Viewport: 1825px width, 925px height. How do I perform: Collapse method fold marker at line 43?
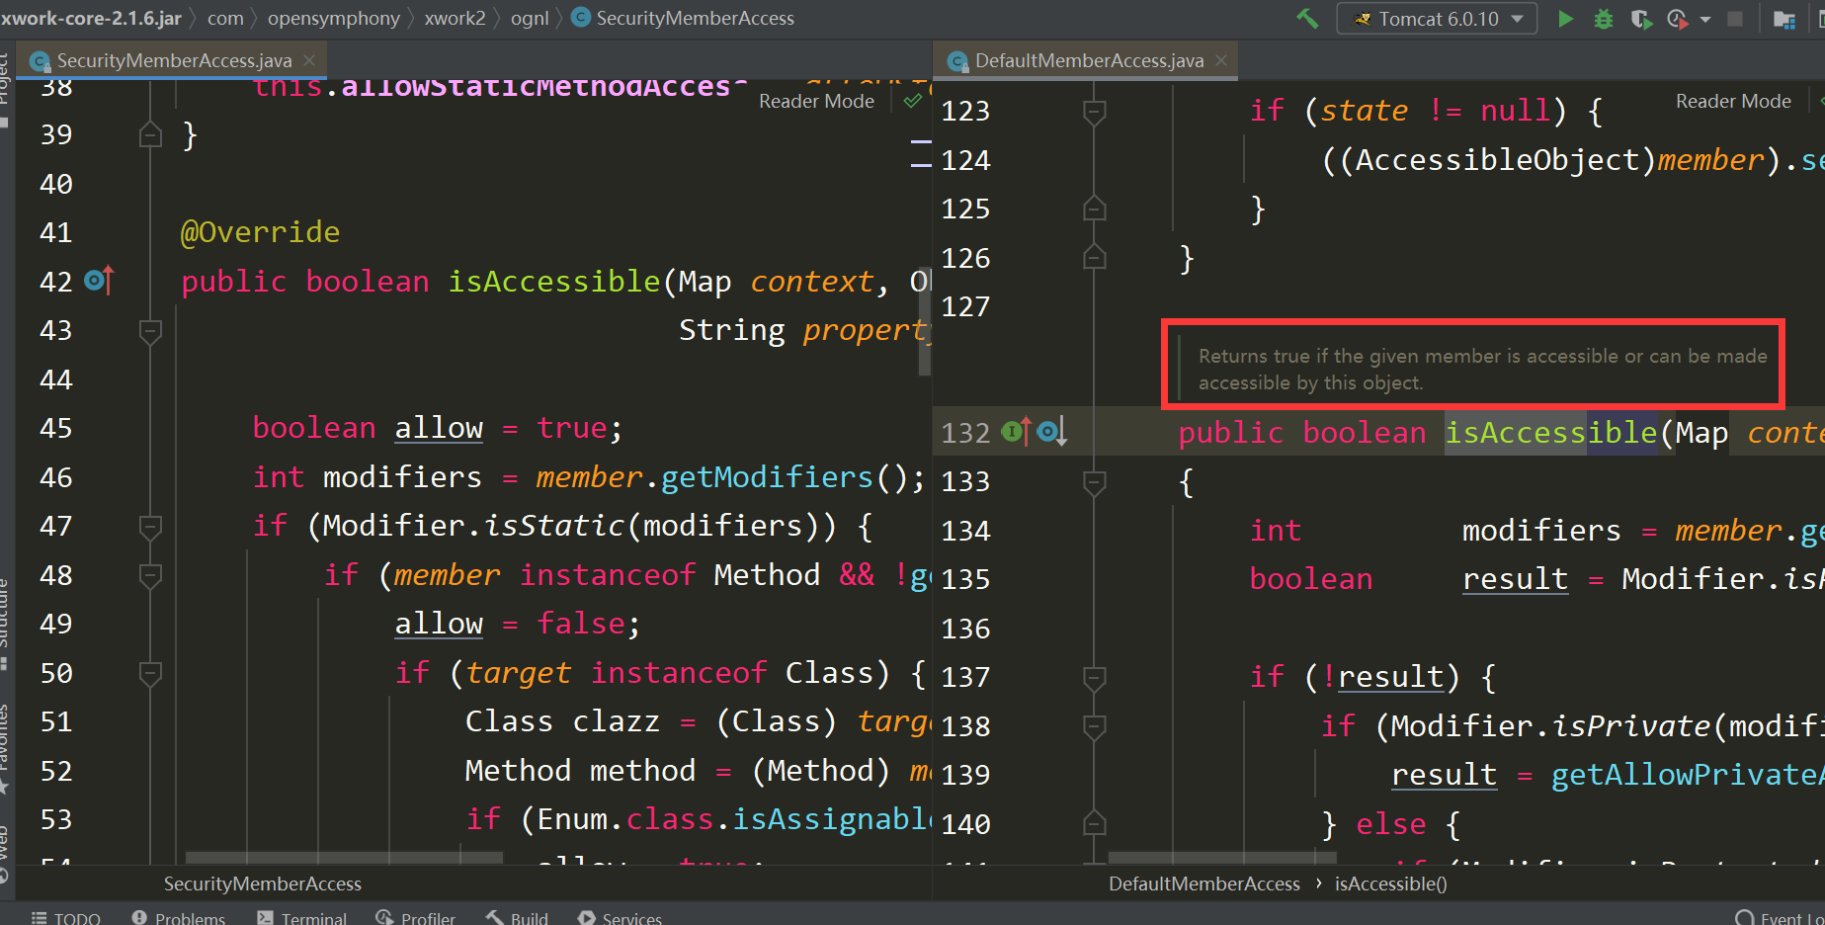[x=150, y=331]
